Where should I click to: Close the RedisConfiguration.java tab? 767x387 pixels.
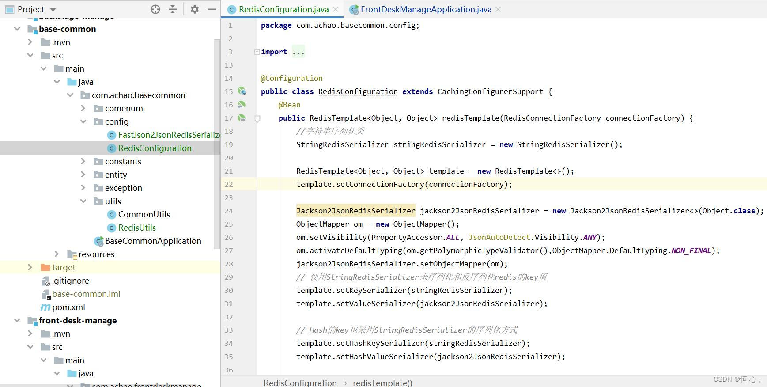click(336, 9)
